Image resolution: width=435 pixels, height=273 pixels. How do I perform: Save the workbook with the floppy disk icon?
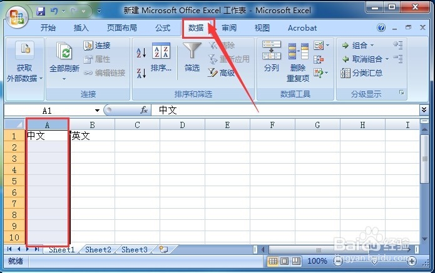[41, 11]
